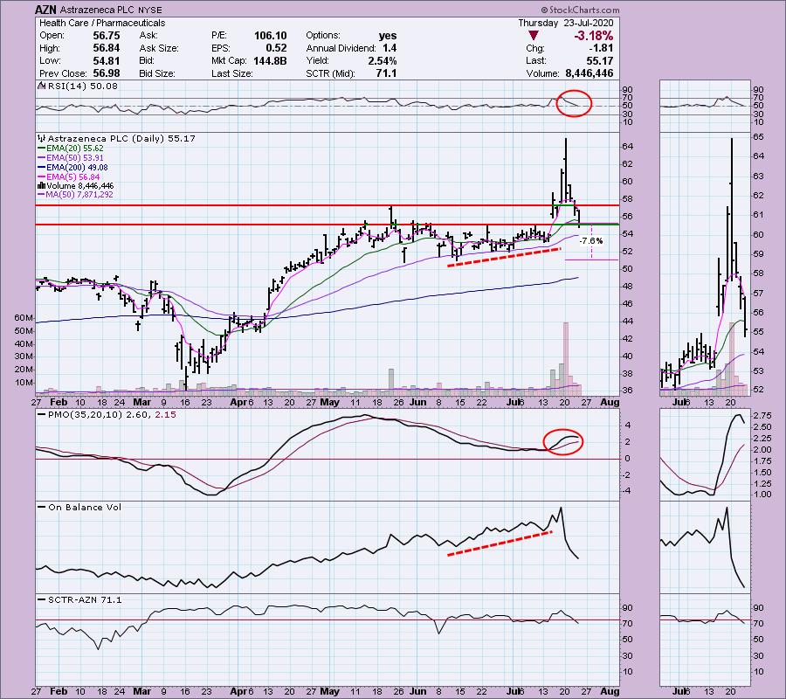
Task: Click the Annual Dividend value 1.4
Action: click(x=390, y=48)
